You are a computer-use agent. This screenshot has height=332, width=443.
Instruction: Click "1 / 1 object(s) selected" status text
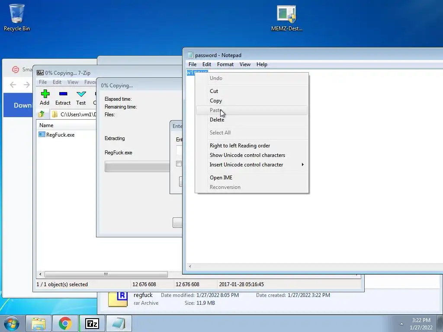tap(62, 284)
